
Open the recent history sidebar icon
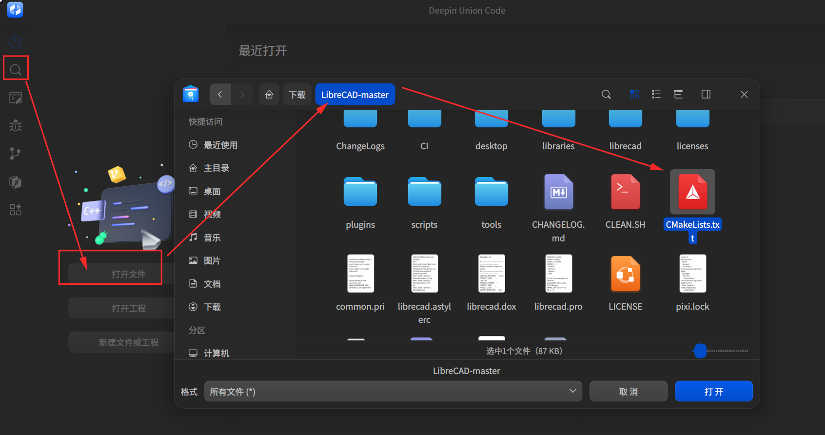pos(16,41)
